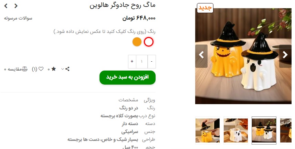Open the share options dropdown chevron

[x=63, y=69]
